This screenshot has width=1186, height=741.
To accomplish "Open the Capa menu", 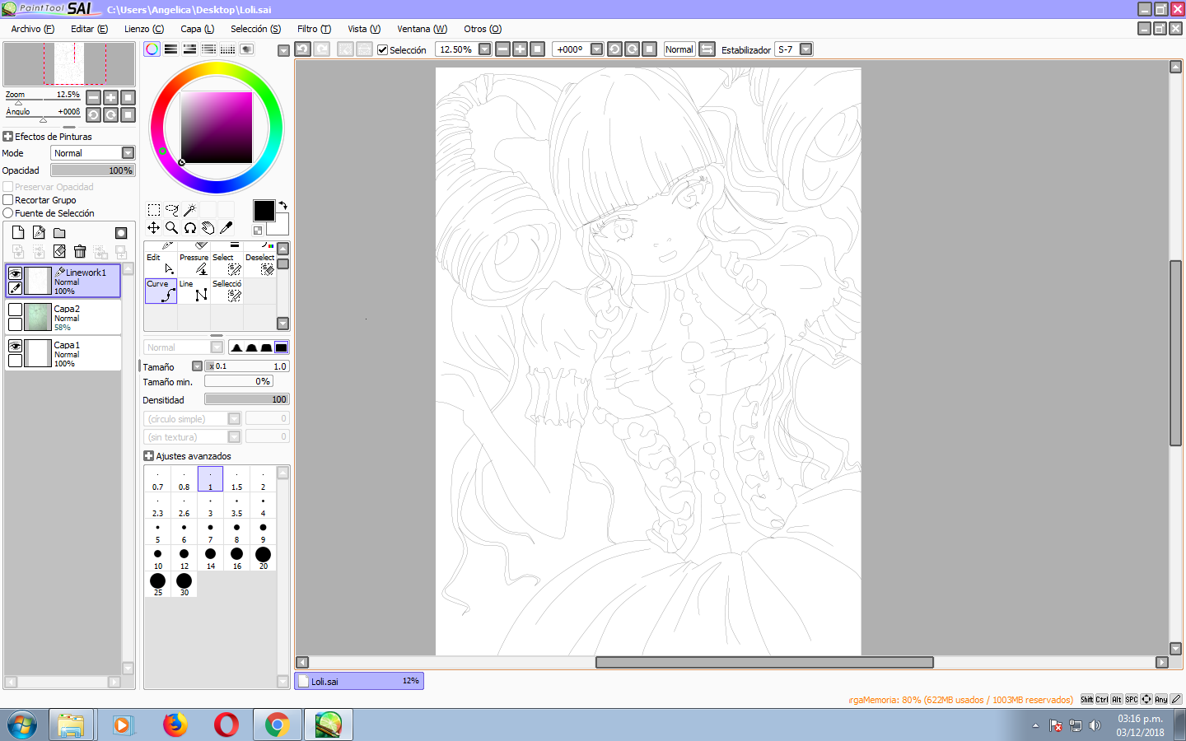I will (x=197, y=29).
